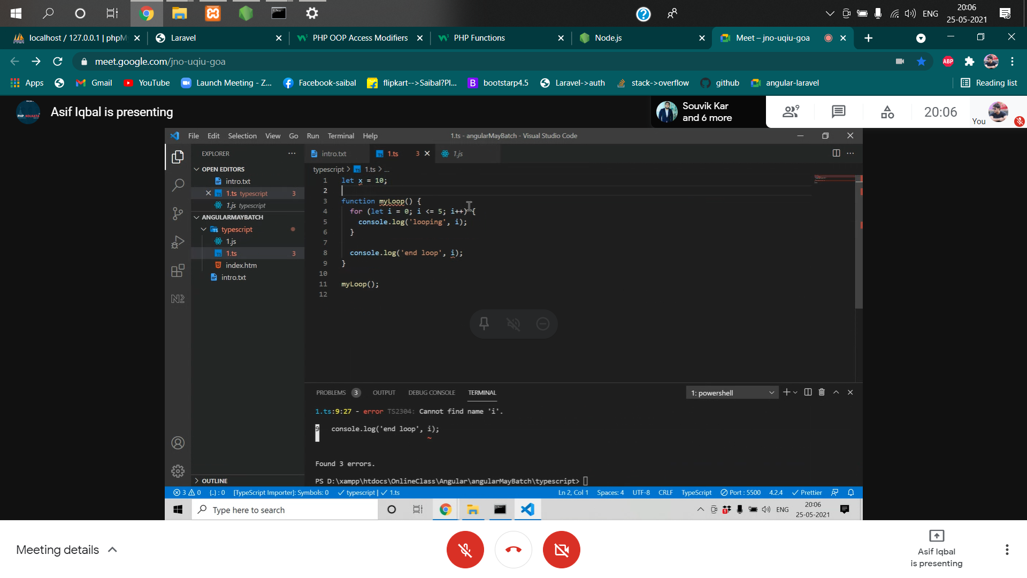Open Chrome menu three dots
Viewport: 1027px width, 578px height.
(1012, 62)
